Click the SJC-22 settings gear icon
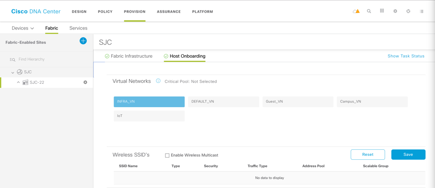Screen dimensions: 435x188 pos(85,82)
